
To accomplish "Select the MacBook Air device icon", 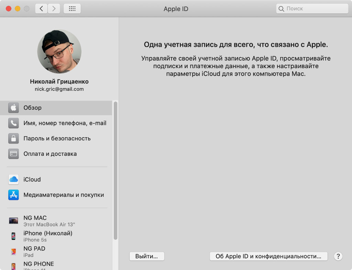I will click(x=13, y=221).
